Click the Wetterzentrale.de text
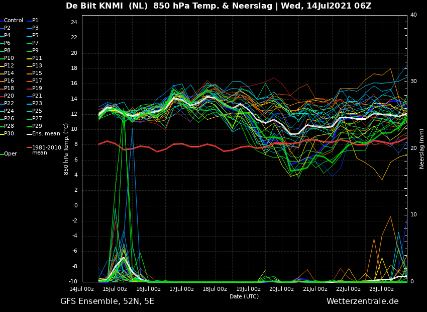The width and height of the screenshot is (427, 312). click(363, 301)
